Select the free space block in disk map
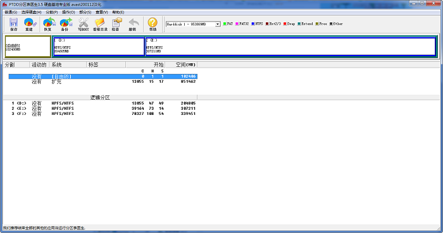This screenshot has height=233, width=443. tap(28, 47)
